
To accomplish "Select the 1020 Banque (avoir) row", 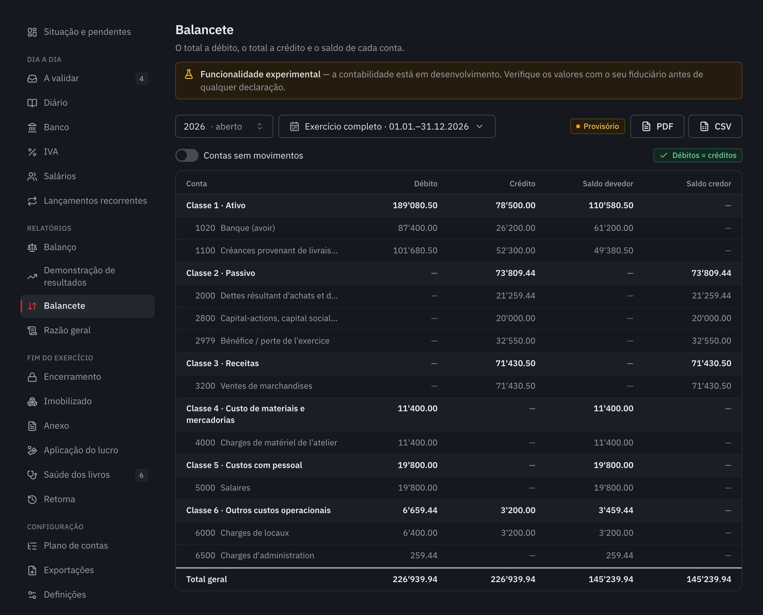I will point(459,228).
